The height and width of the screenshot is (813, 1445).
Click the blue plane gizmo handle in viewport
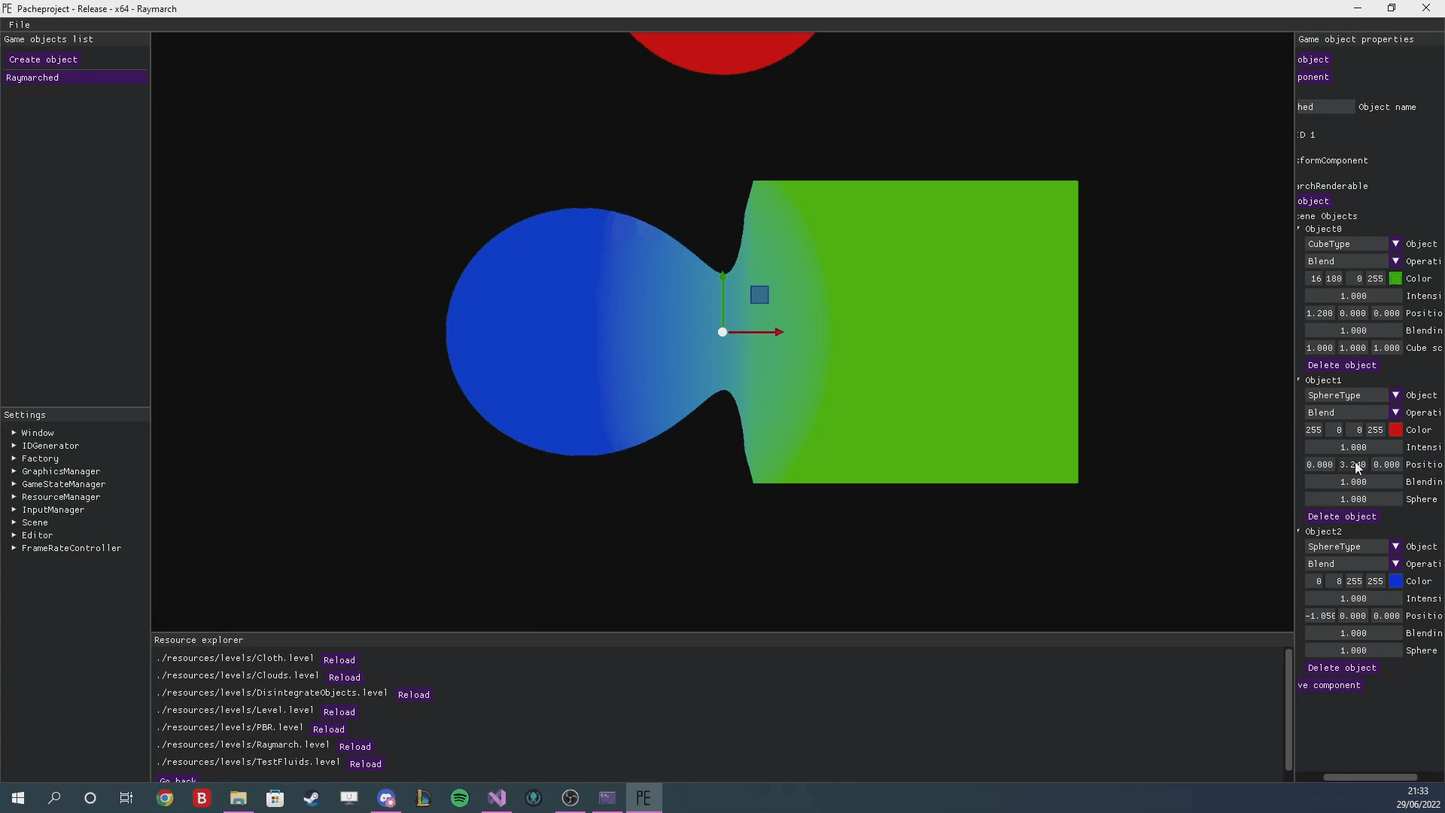pos(759,295)
